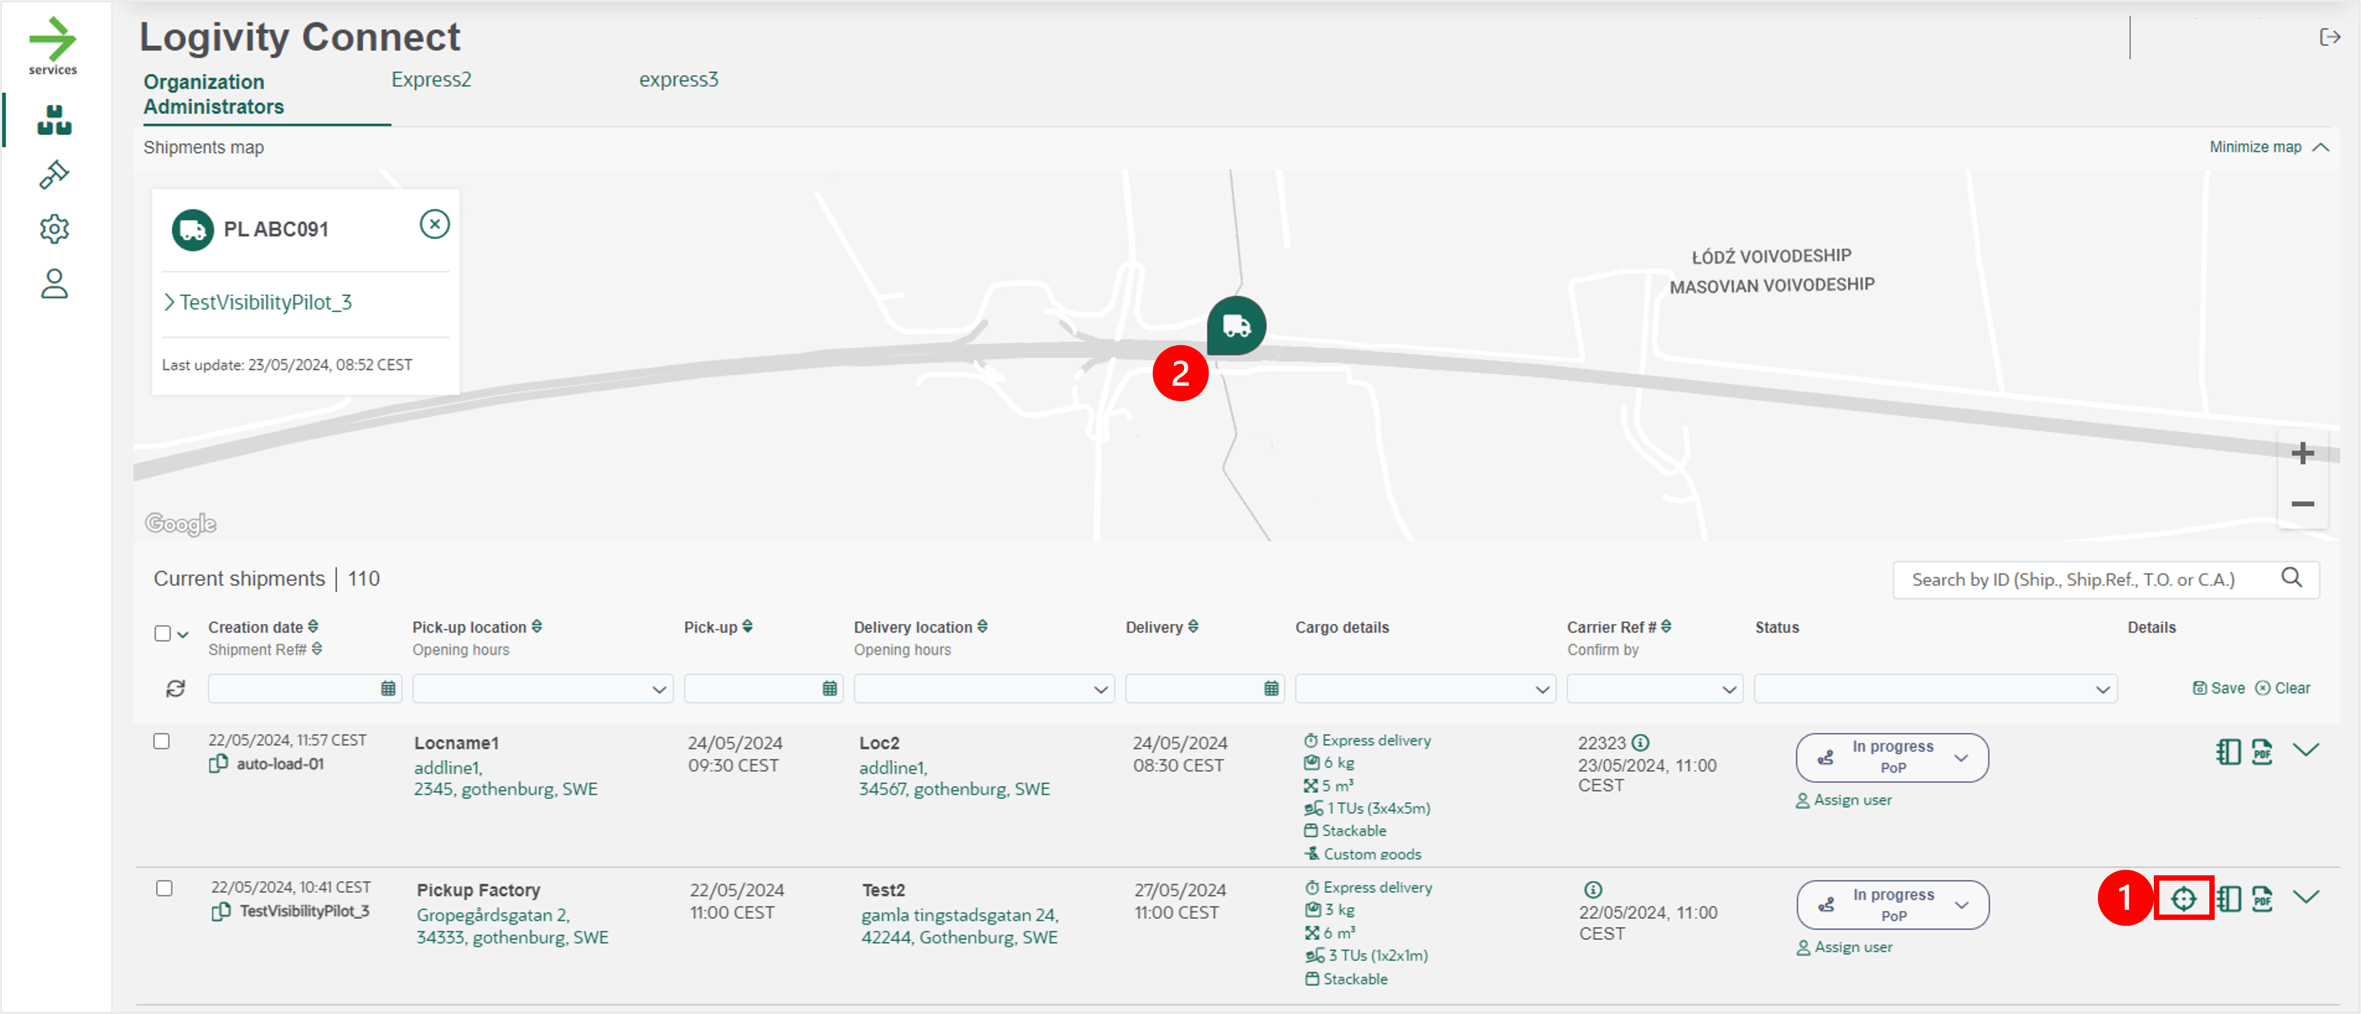
Task: Click the search magnifier icon
Action: click(x=2292, y=577)
